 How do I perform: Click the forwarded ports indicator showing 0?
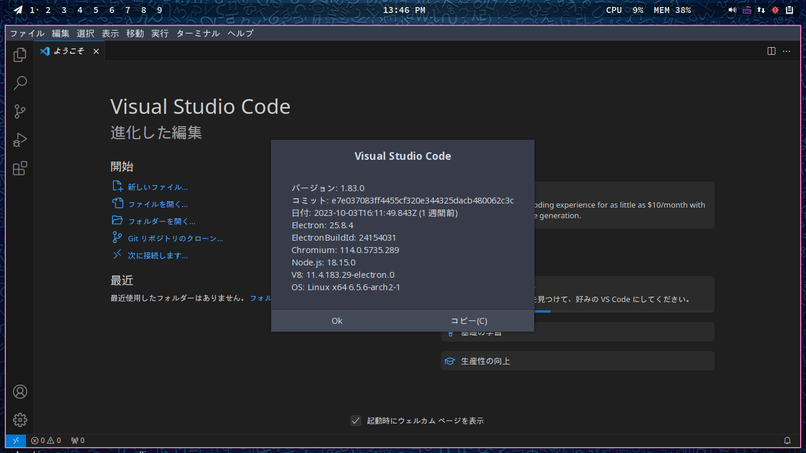[x=77, y=441]
